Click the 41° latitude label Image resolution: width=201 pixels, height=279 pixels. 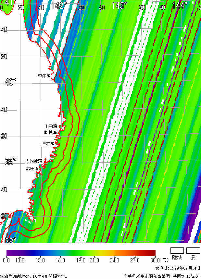coord(10,3)
